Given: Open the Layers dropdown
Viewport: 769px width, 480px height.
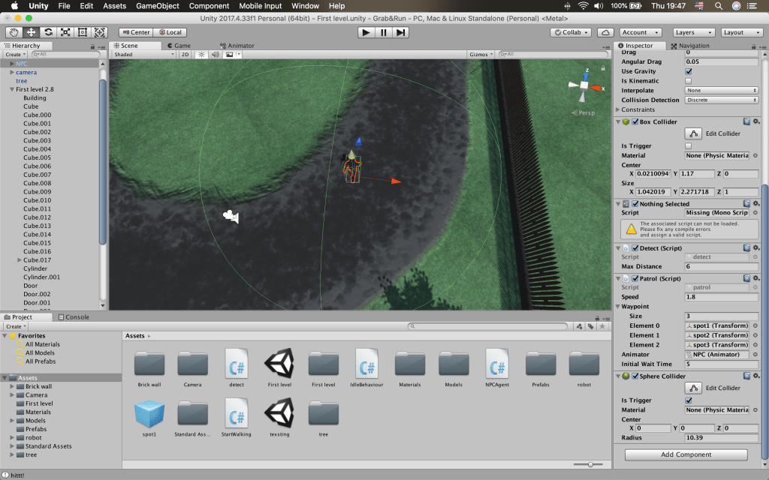Looking at the screenshot, I should tap(693, 32).
